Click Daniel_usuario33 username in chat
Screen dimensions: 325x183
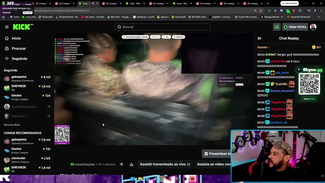click(x=282, y=91)
